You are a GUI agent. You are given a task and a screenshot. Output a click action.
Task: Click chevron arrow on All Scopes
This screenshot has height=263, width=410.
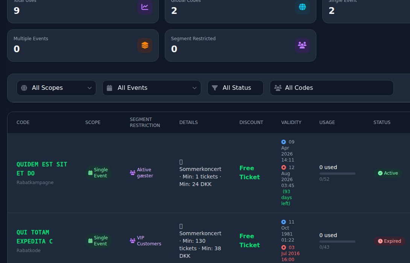coord(90,88)
